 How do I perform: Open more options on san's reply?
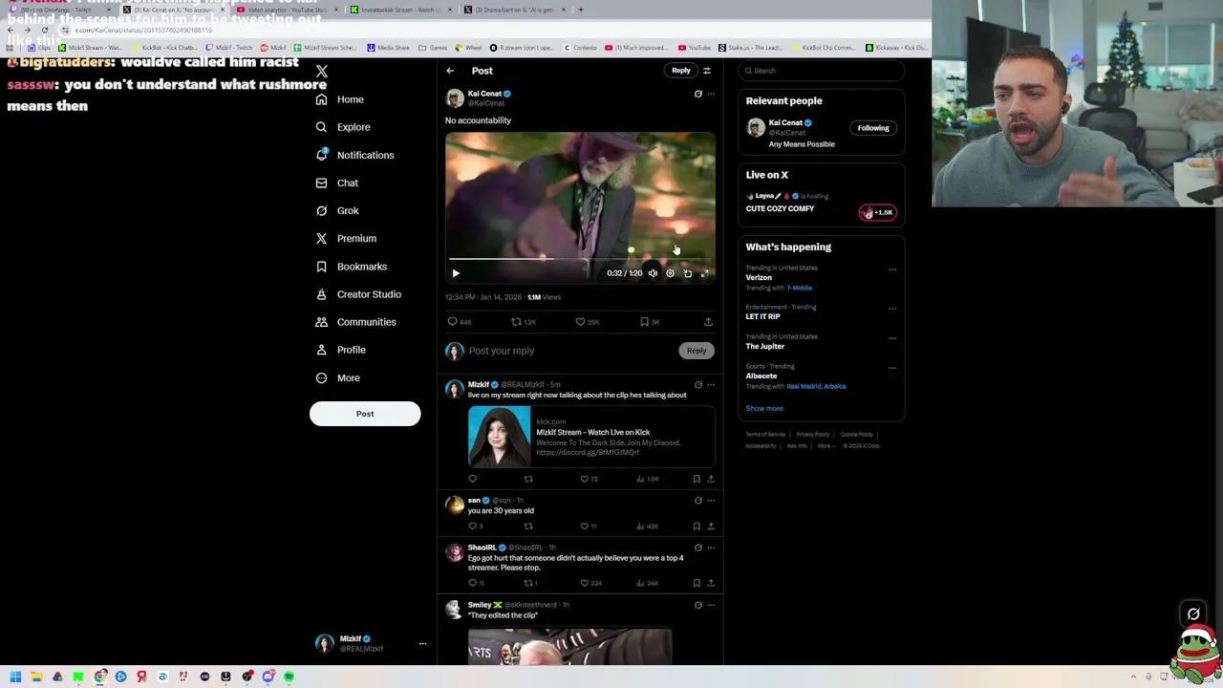click(x=710, y=501)
